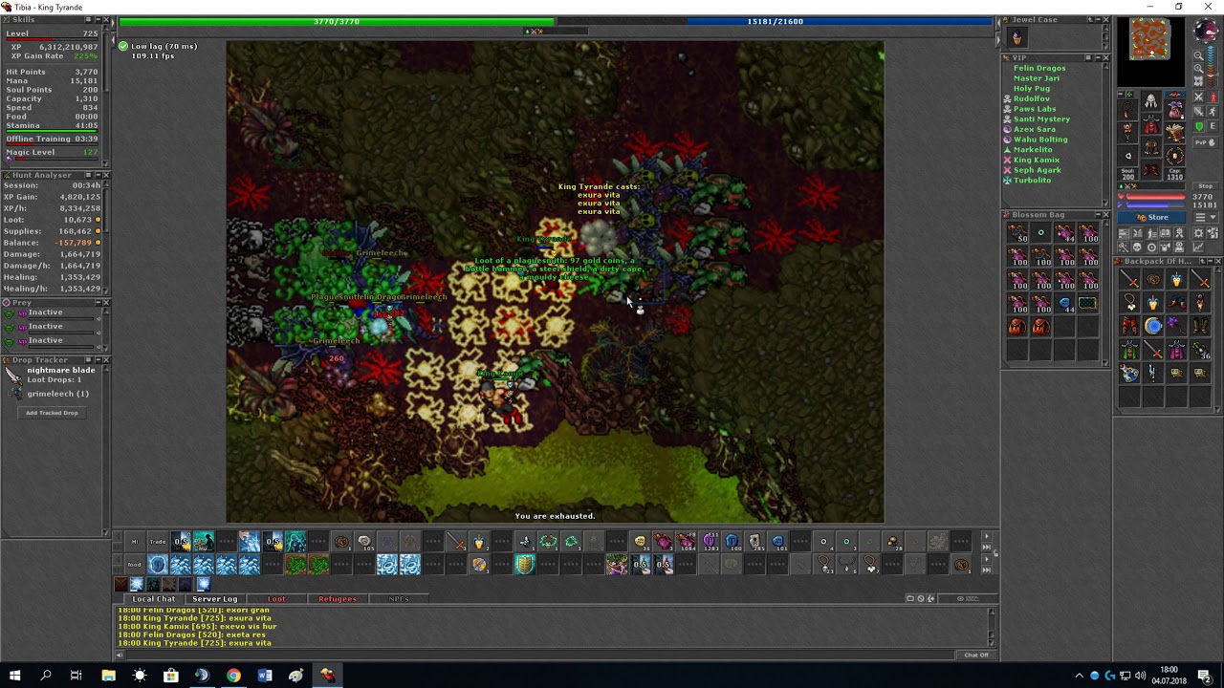The width and height of the screenshot is (1224, 688).
Task: Toggle offensive mode crossed-swords icon
Action: click(1198, 97)
